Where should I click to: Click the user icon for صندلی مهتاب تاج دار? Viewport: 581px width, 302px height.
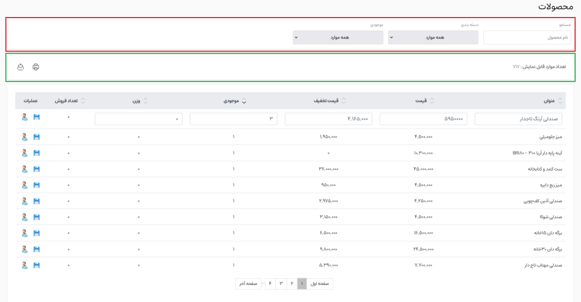click(24, 265)
